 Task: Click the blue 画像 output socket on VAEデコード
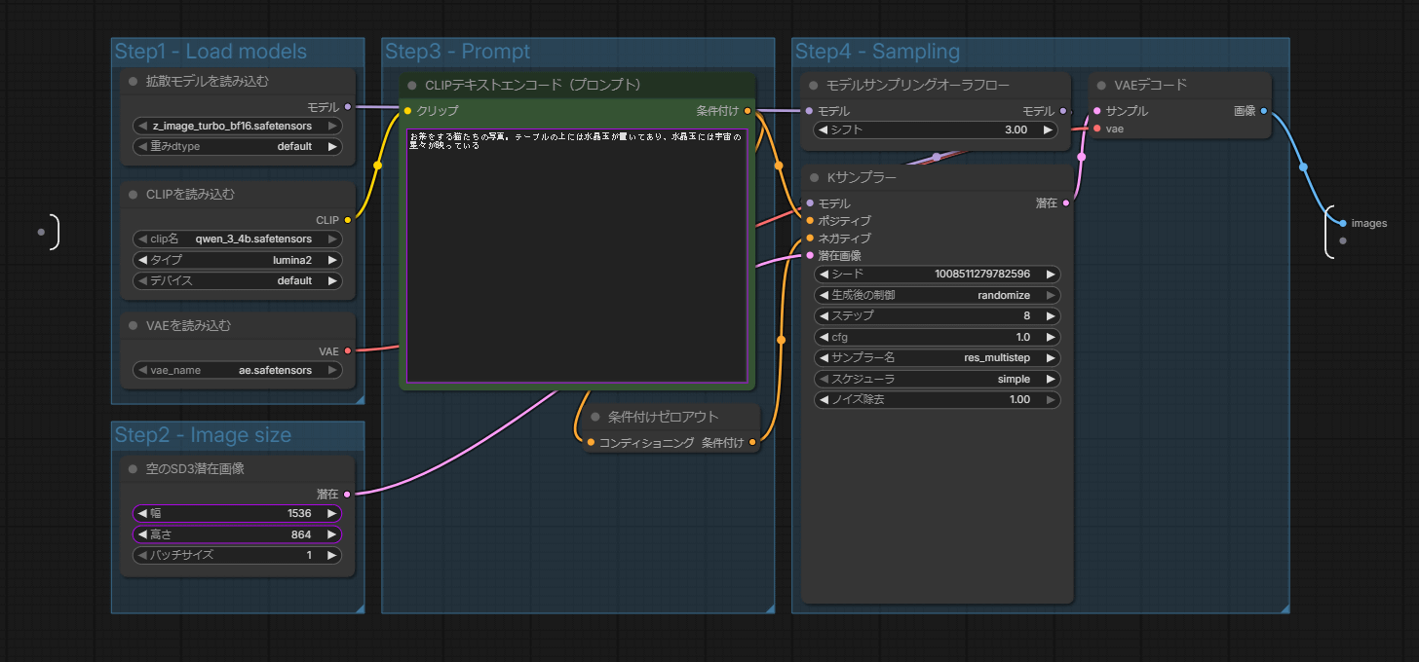click(x=1264, y=111)
